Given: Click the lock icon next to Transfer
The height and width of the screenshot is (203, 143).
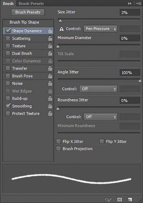Looking at the screenshot, I should coord(50,68).
